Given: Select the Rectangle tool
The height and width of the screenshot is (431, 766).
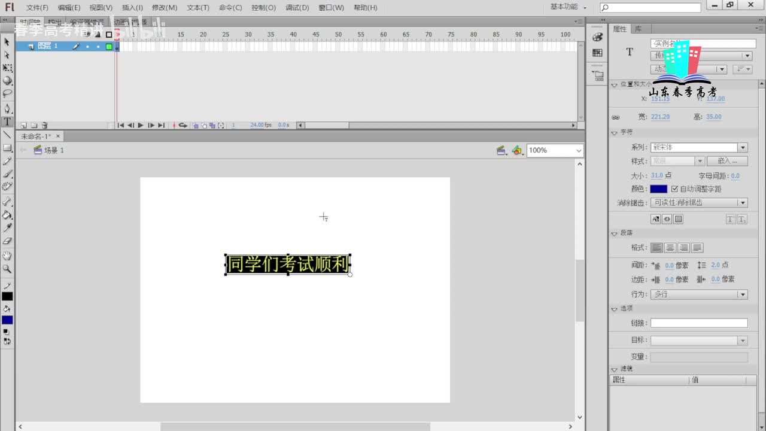Looking at the screenshot, I should click(x=7, y=148).
